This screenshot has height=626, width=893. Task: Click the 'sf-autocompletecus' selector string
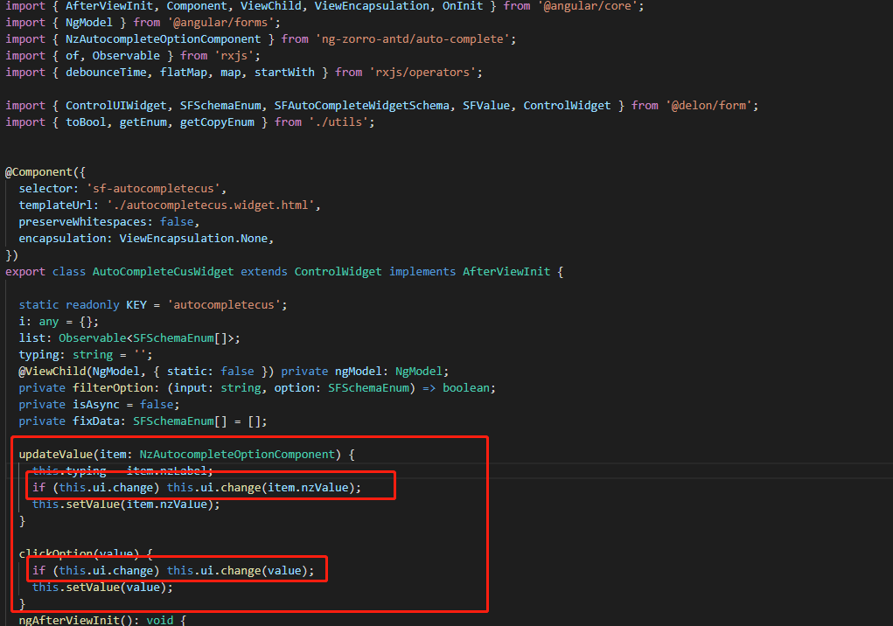[153, 188]
